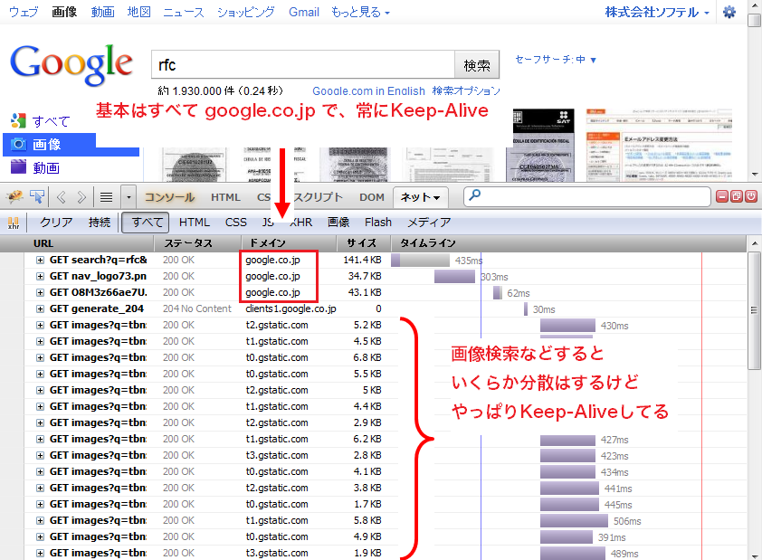Expand the GET 08M3z66ae7U. request
This screenshot has height=560, width=762.
[x=40, y=293]
